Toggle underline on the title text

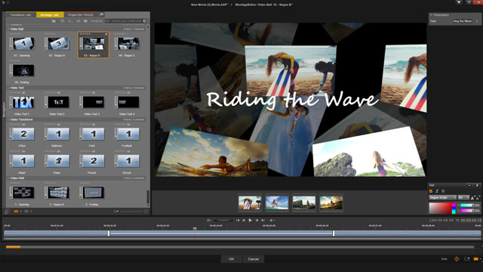pos(443,191)
